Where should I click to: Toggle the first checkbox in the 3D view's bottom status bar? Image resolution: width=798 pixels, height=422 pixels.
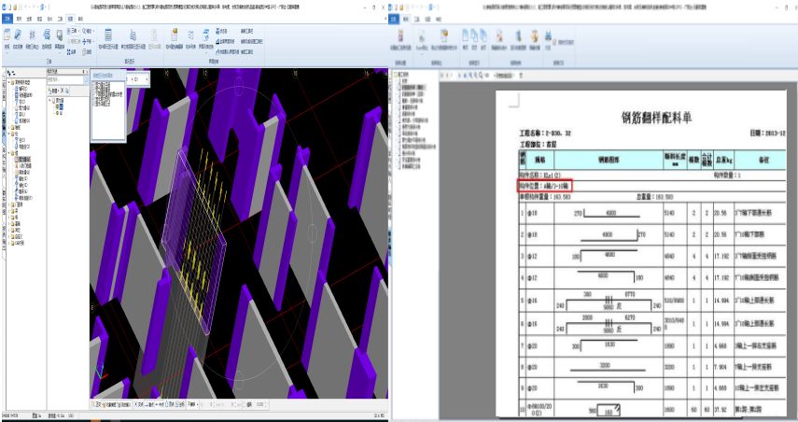pyautogui.click(x=94, y=405)
